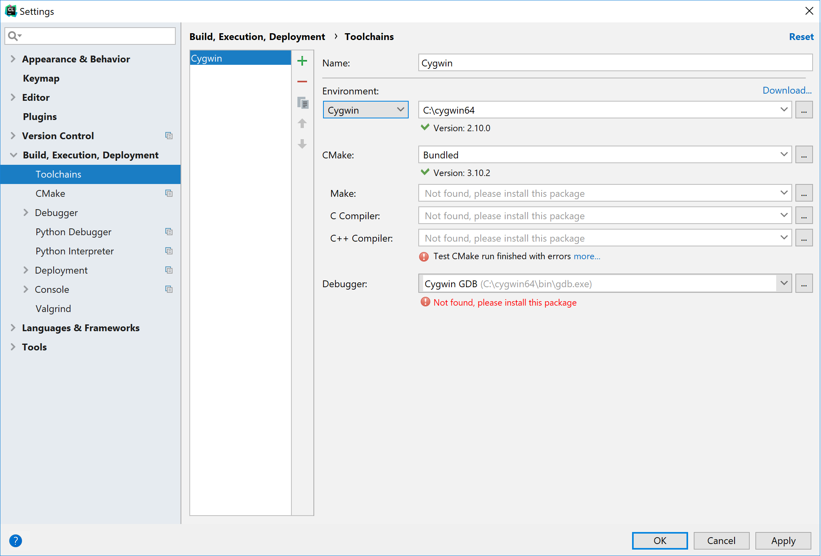Click the red error icon for the CMake test

pos(424,256)
